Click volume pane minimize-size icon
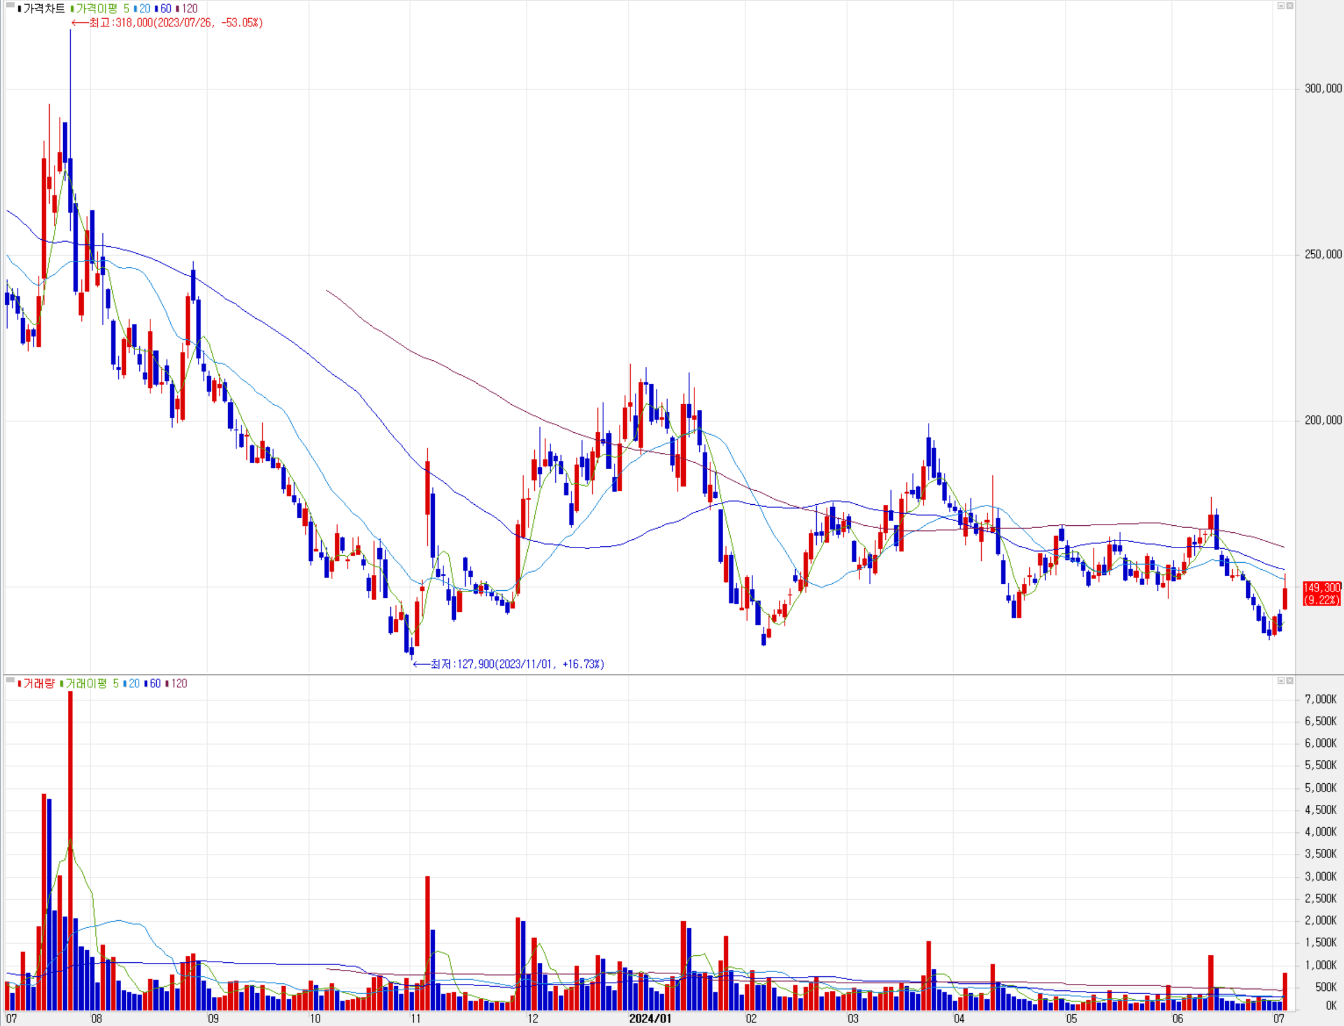 click(1281, 680)
